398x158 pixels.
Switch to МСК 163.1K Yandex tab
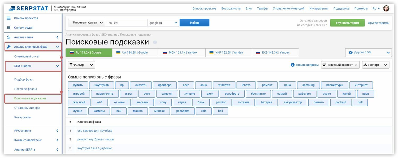pyautogui.click(x=182, y=52)
